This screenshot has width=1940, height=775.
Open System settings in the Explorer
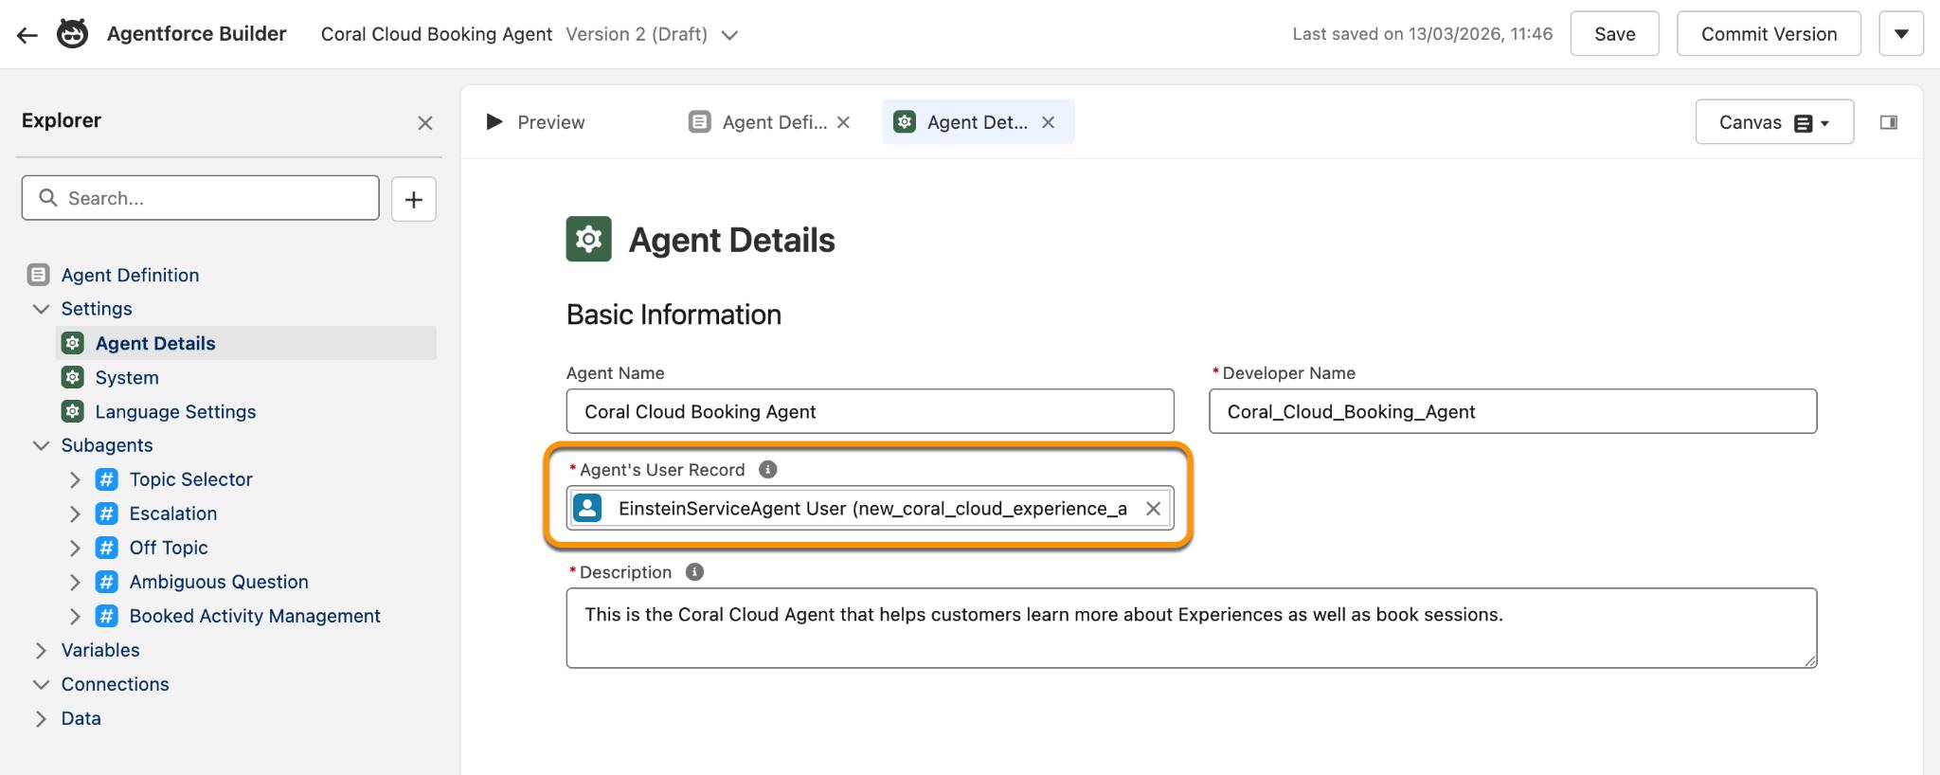[x=127, y=377]
